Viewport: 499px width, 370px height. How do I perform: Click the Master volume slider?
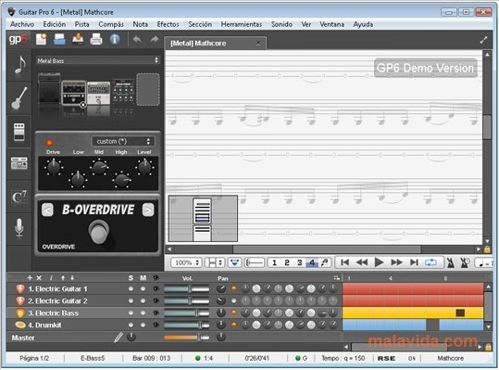pyautogui.click(x=186, y=338)
